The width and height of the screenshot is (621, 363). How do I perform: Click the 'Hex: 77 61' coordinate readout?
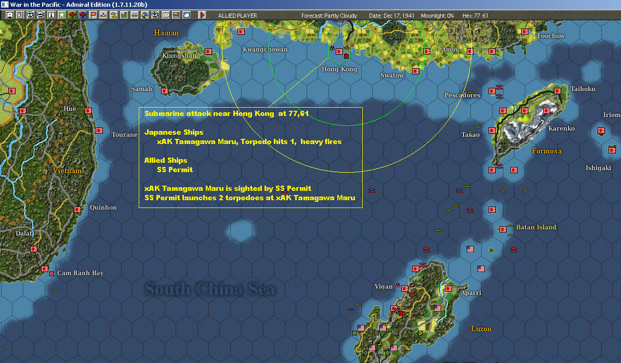pyautogui.click(x=475, y=16)
